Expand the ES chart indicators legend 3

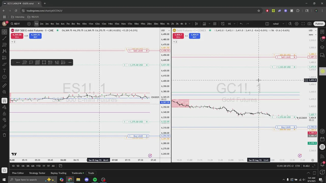(13, 42)
